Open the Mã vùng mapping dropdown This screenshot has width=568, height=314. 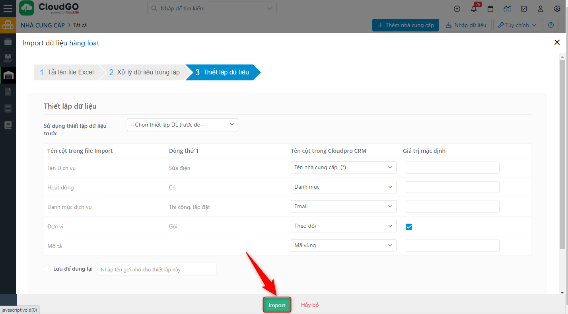(x=343, y=245)
